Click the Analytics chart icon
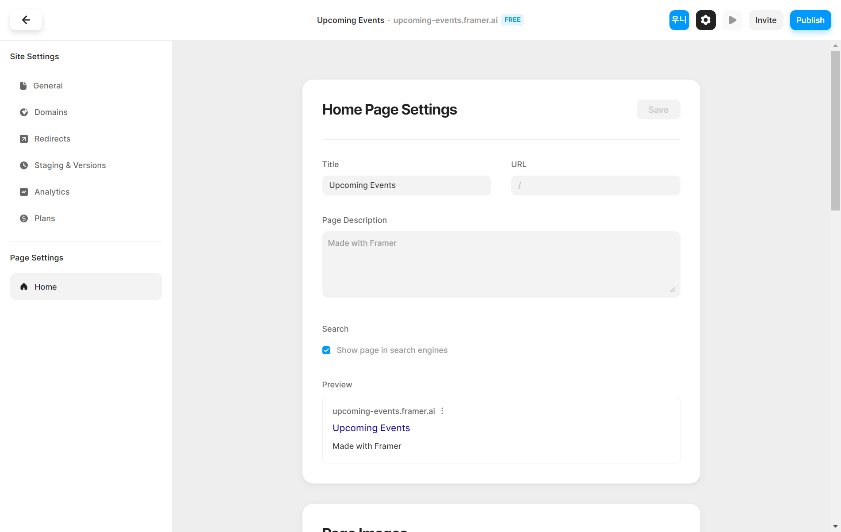This screenshot has height=532, width=841. point(24,192)
